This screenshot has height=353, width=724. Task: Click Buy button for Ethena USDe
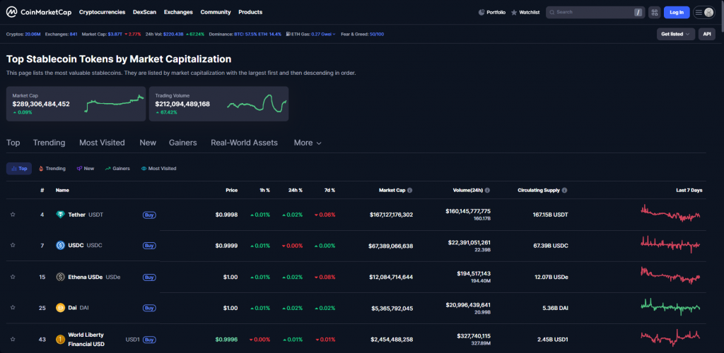(149, 277)
